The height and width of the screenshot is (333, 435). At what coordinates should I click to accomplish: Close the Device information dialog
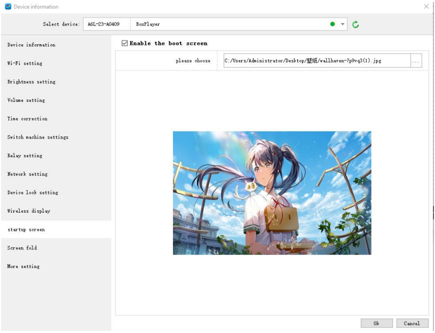point(426,6)
